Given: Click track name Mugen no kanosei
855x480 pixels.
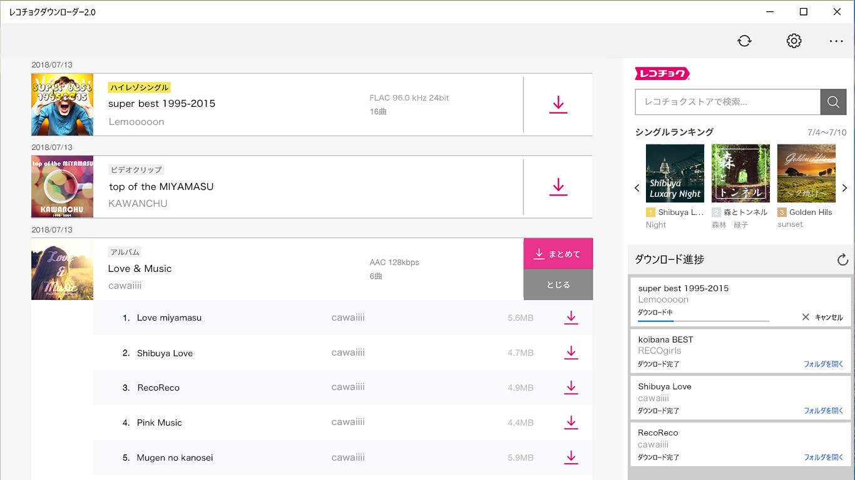Looking at the screenshot, I should (175, 457).
